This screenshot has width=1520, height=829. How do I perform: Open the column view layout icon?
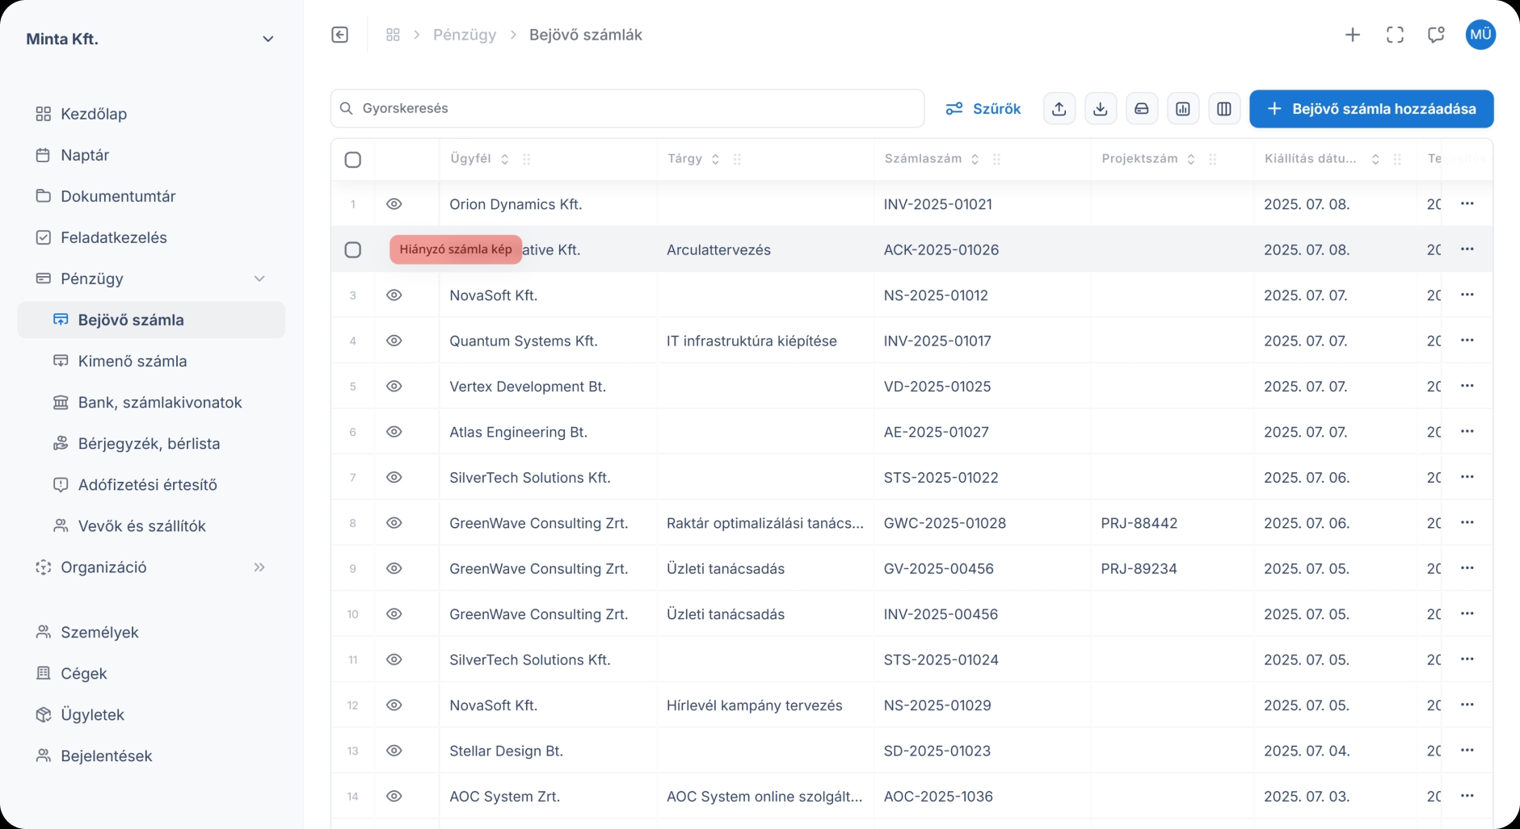pos(1224,108)
